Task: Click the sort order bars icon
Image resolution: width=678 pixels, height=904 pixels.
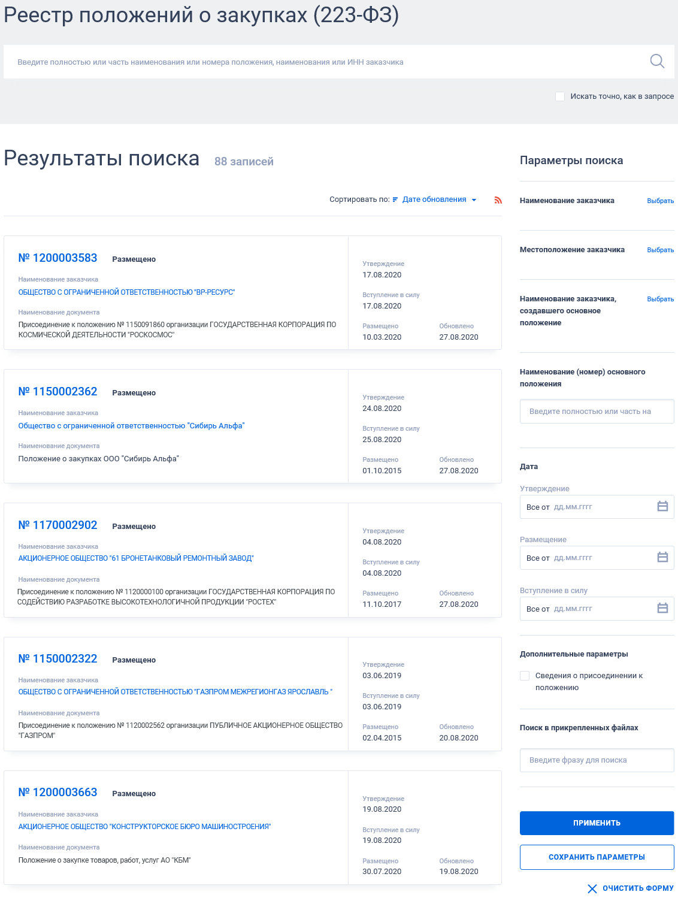Action: point(395,200)
